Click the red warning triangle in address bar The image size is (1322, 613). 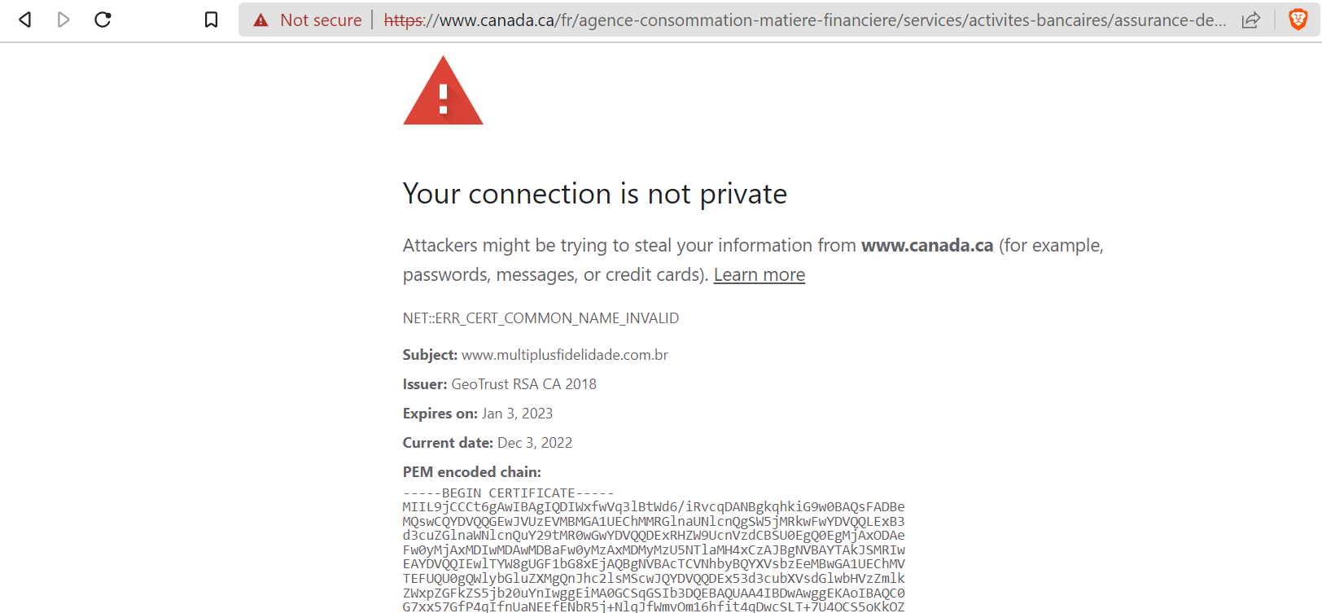[x=260, y=20]
